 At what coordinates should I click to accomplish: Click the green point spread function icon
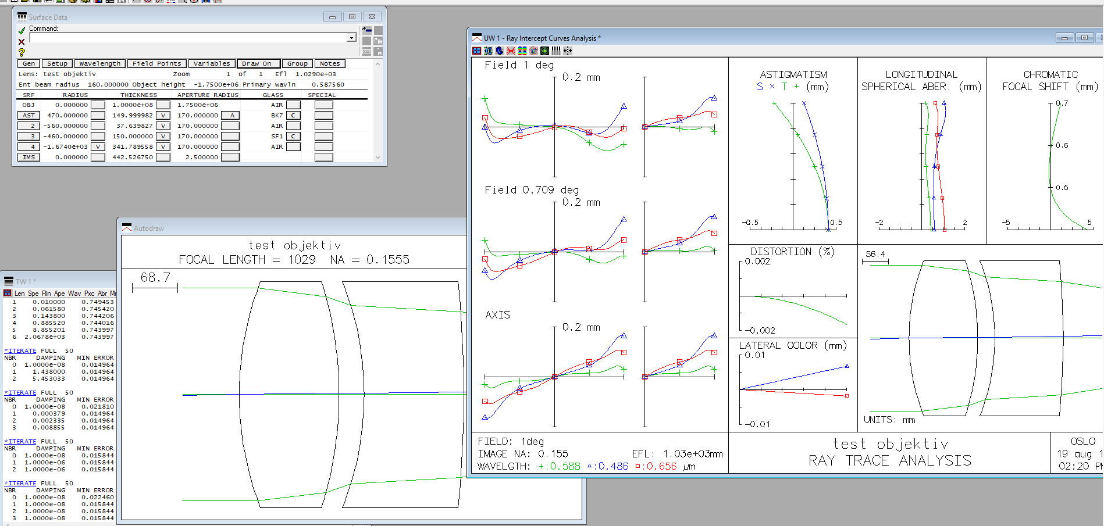click(544, 51)
